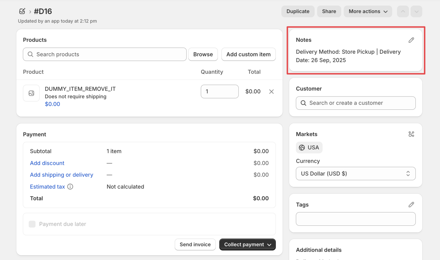This screenshot has height=260, width=440.
Task: Click 'Does not require shipping' text
Action: [x=76, y=96]
